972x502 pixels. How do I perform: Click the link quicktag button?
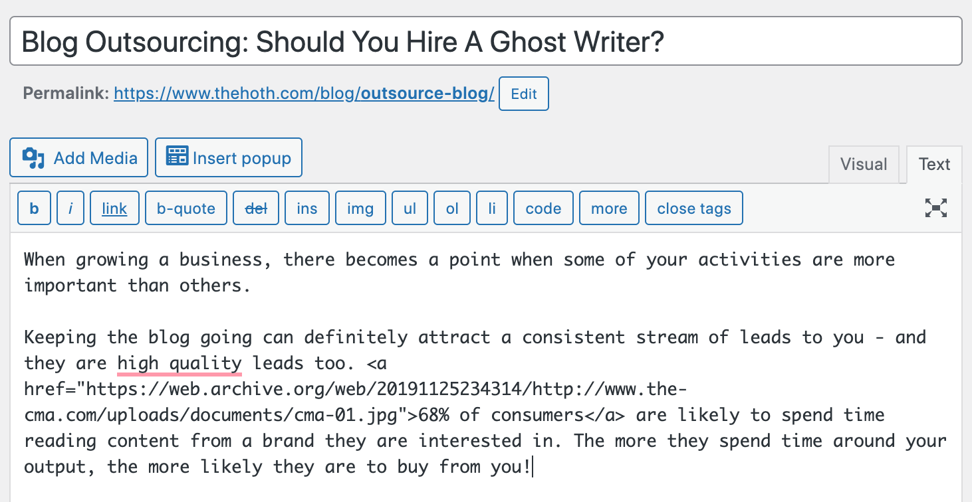[114, 209]
